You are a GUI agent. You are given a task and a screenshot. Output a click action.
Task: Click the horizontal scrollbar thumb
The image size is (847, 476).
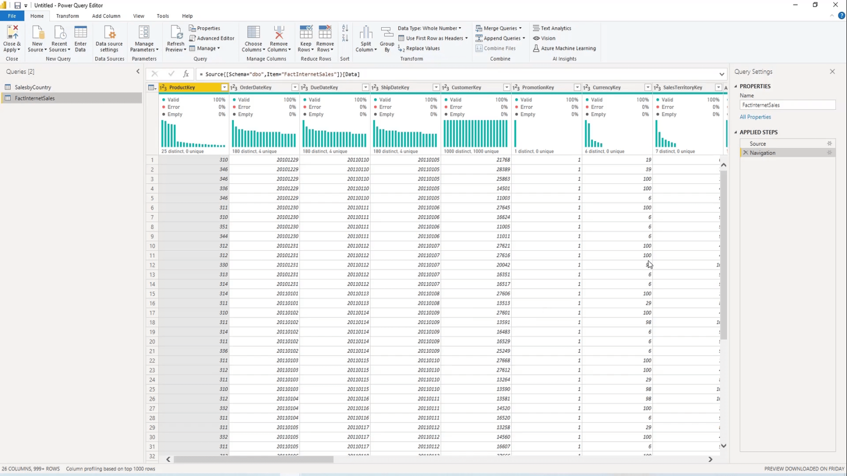[254, 459]
